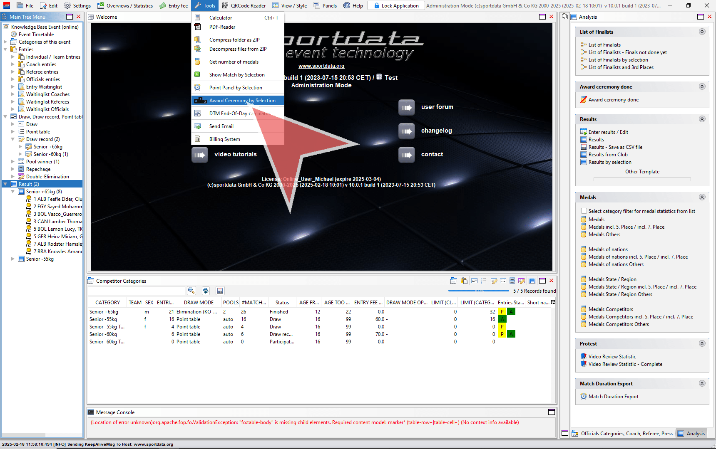Collapse the Medals section in Analysis panel
Viewport: 716px width, 449px height.
coord(702,197)
